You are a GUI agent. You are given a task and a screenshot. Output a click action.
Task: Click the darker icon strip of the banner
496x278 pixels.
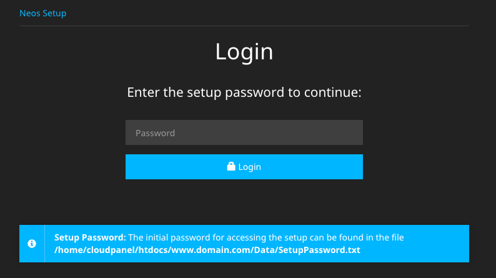coord(32,244)
